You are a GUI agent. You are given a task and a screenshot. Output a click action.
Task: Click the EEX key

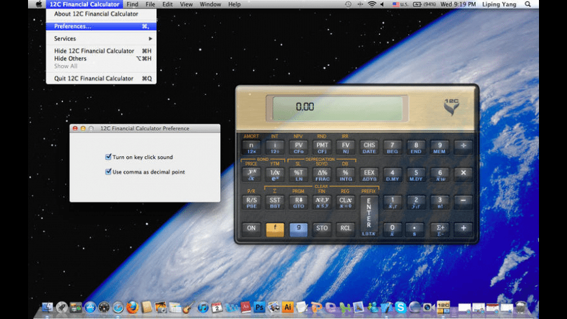pyautogui.click(x=369, y=175)
